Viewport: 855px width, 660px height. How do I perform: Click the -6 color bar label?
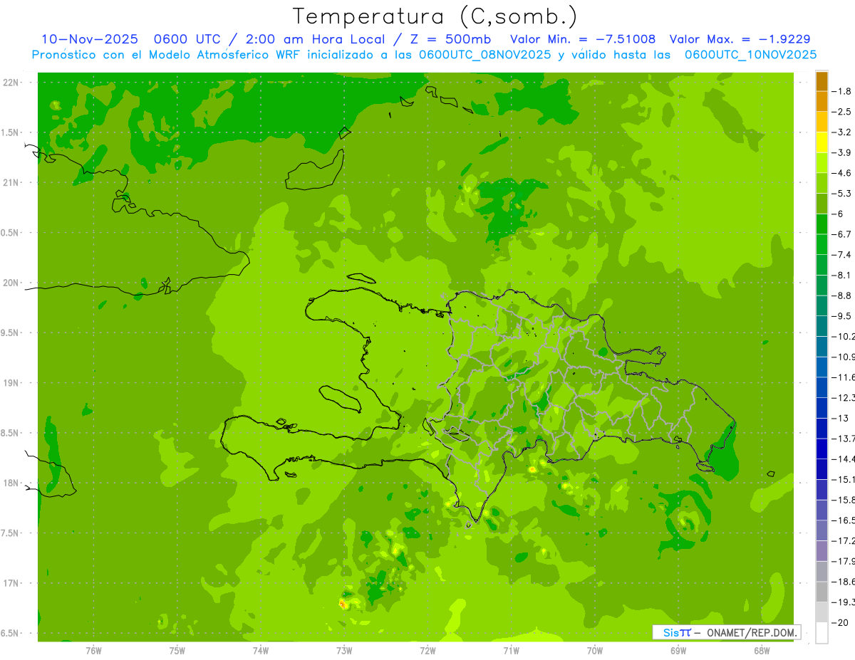(x=839, y=214)
